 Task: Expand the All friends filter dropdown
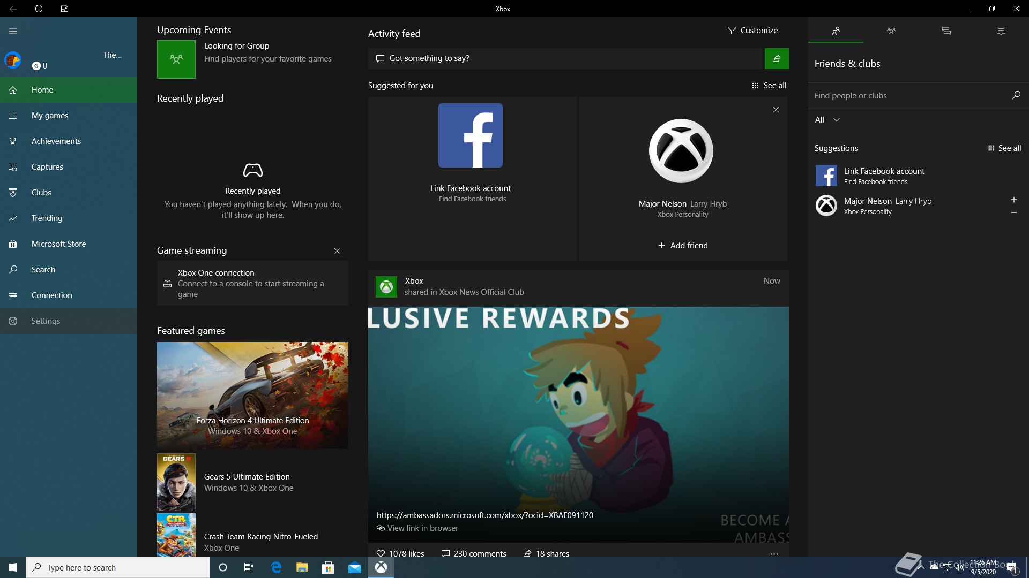point(827,120)
